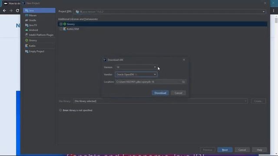Close the Download JDK dialog with X
The image size is (278, 156).
coord(184,60)
